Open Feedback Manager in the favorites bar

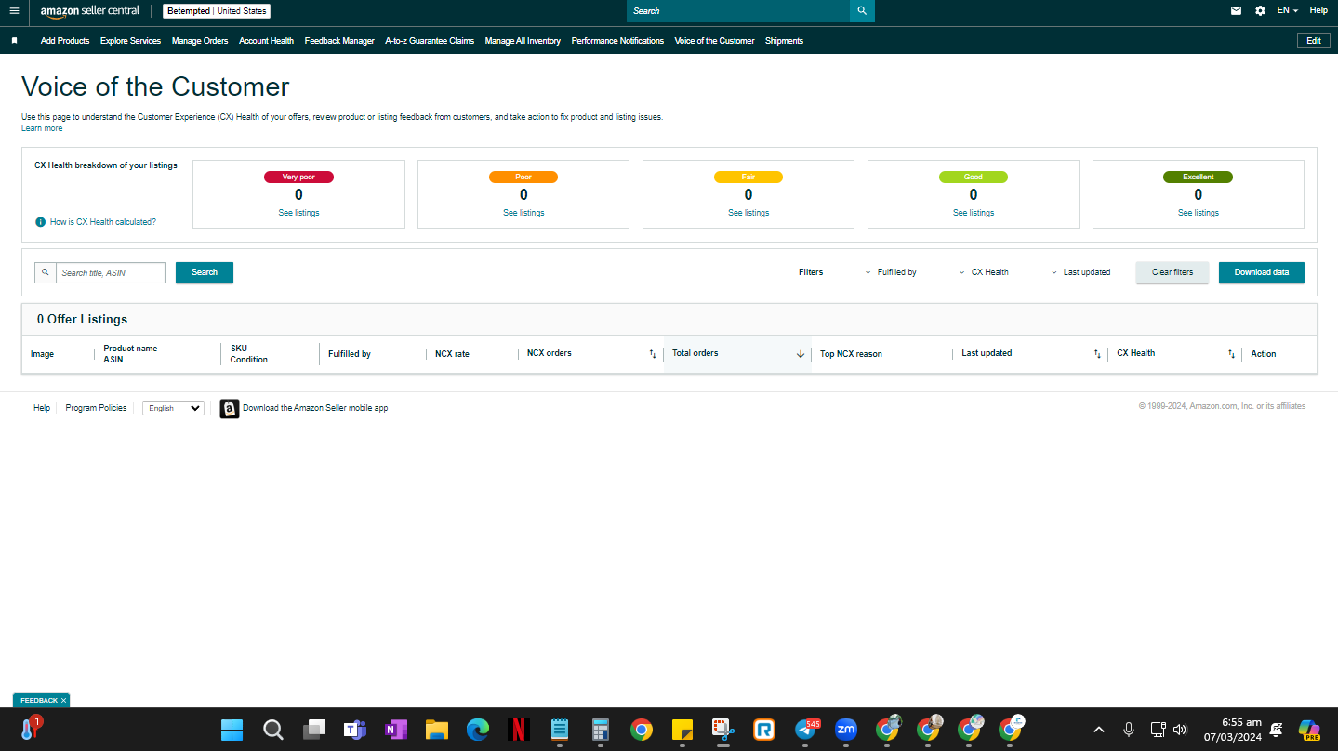click(x=339, y=41)
